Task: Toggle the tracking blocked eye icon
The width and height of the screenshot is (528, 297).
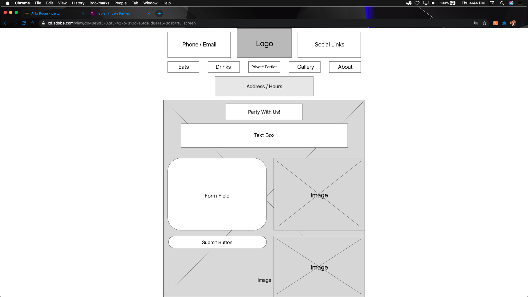Action: (476, 23)
